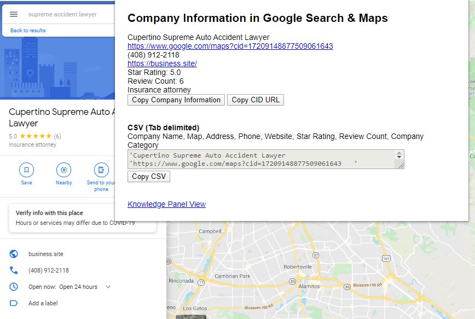Open the hamburger menu in the search bar

14,14
